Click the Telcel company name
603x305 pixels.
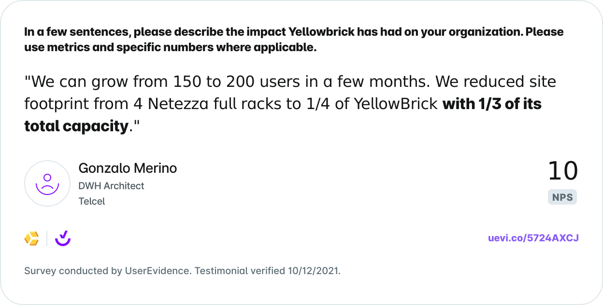(92, 201)
